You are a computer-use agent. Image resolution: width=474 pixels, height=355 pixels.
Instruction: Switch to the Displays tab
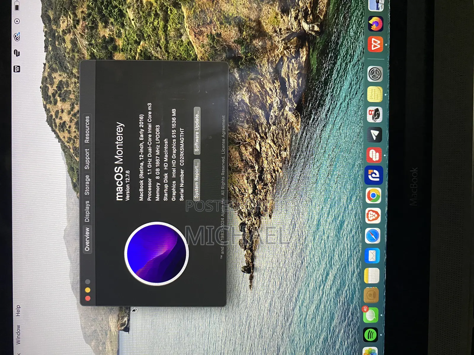(87, 211)
